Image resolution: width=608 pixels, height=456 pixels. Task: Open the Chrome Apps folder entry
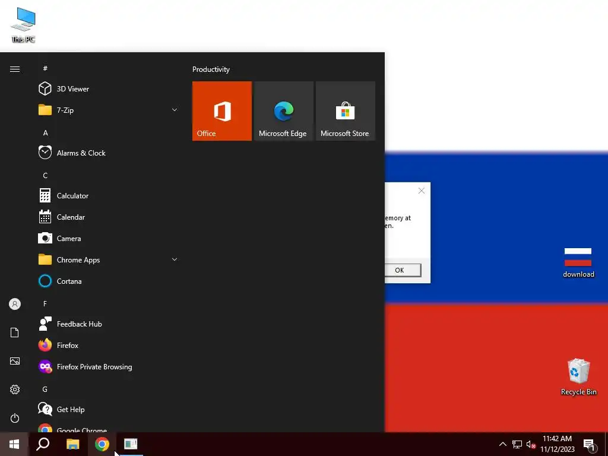pos(109,259)
